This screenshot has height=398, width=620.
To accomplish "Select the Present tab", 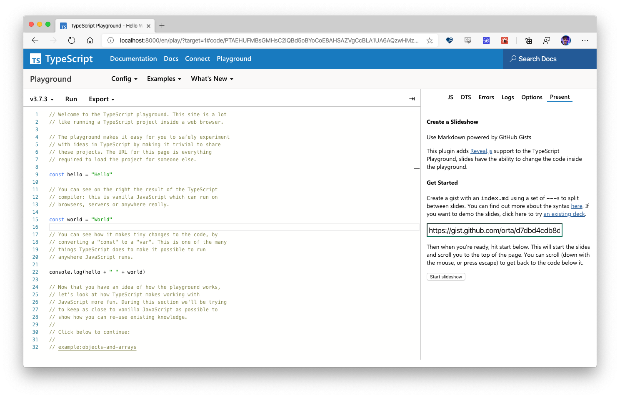I will tap(560, 97).
